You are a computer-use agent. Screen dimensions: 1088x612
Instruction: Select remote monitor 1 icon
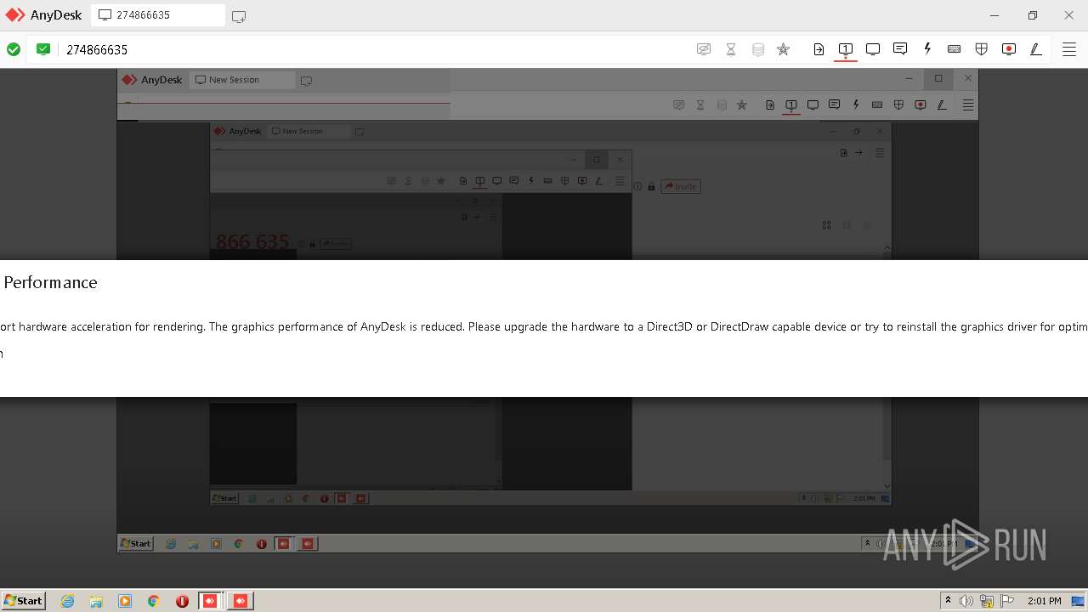coord(846,49)
